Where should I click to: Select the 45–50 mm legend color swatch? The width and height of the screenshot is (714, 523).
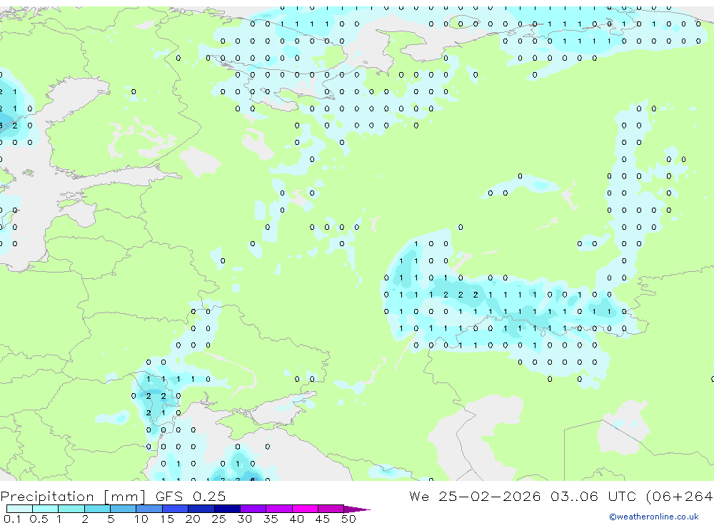click(x=331, y=509)
